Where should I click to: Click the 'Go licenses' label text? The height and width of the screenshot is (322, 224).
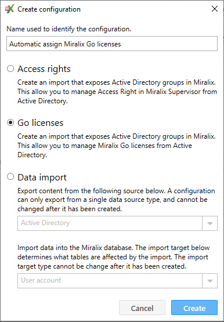(x=41, y=123)
